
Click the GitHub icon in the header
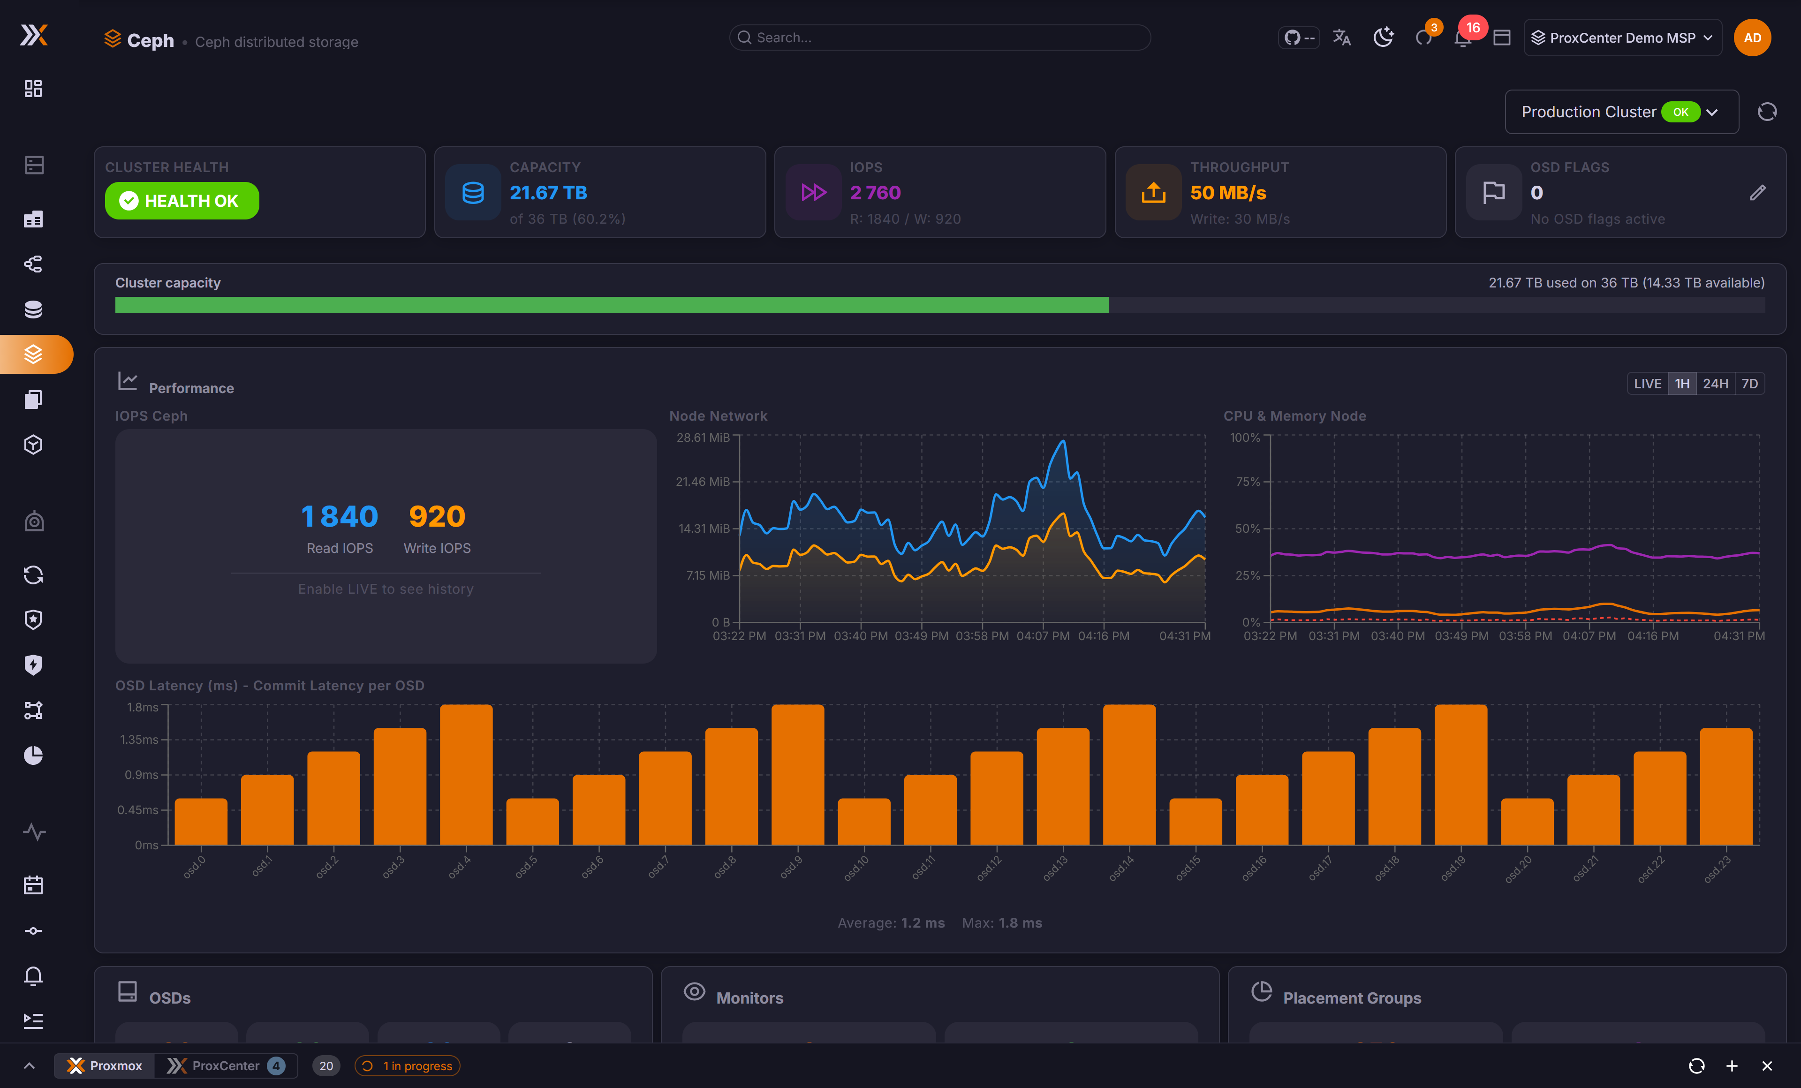point(1299,37)
